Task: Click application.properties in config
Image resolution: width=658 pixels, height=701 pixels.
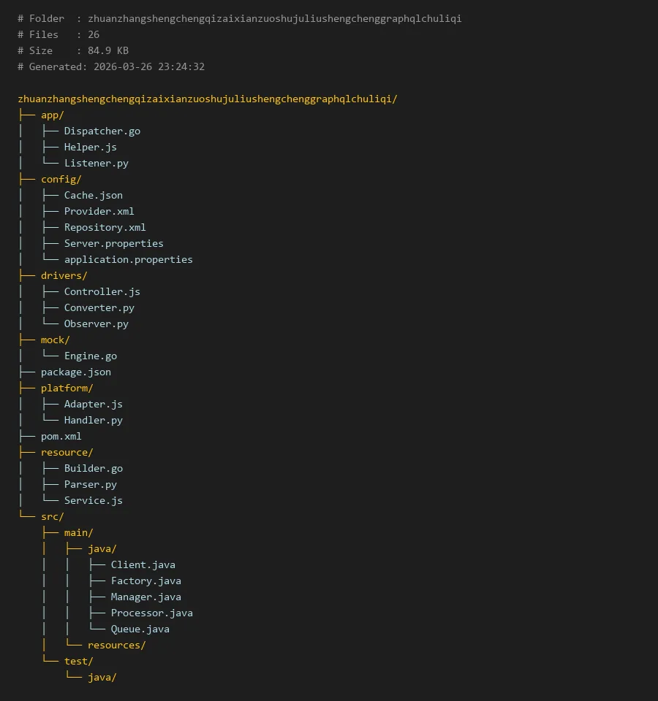Action: 128,260
